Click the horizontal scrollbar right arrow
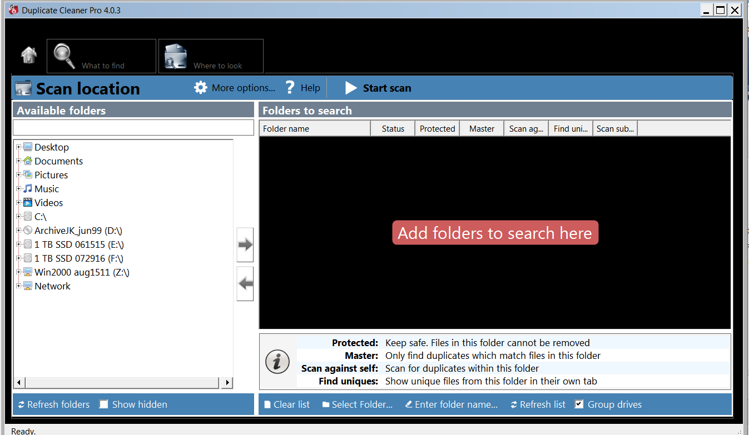 click(x=226, y=382)
